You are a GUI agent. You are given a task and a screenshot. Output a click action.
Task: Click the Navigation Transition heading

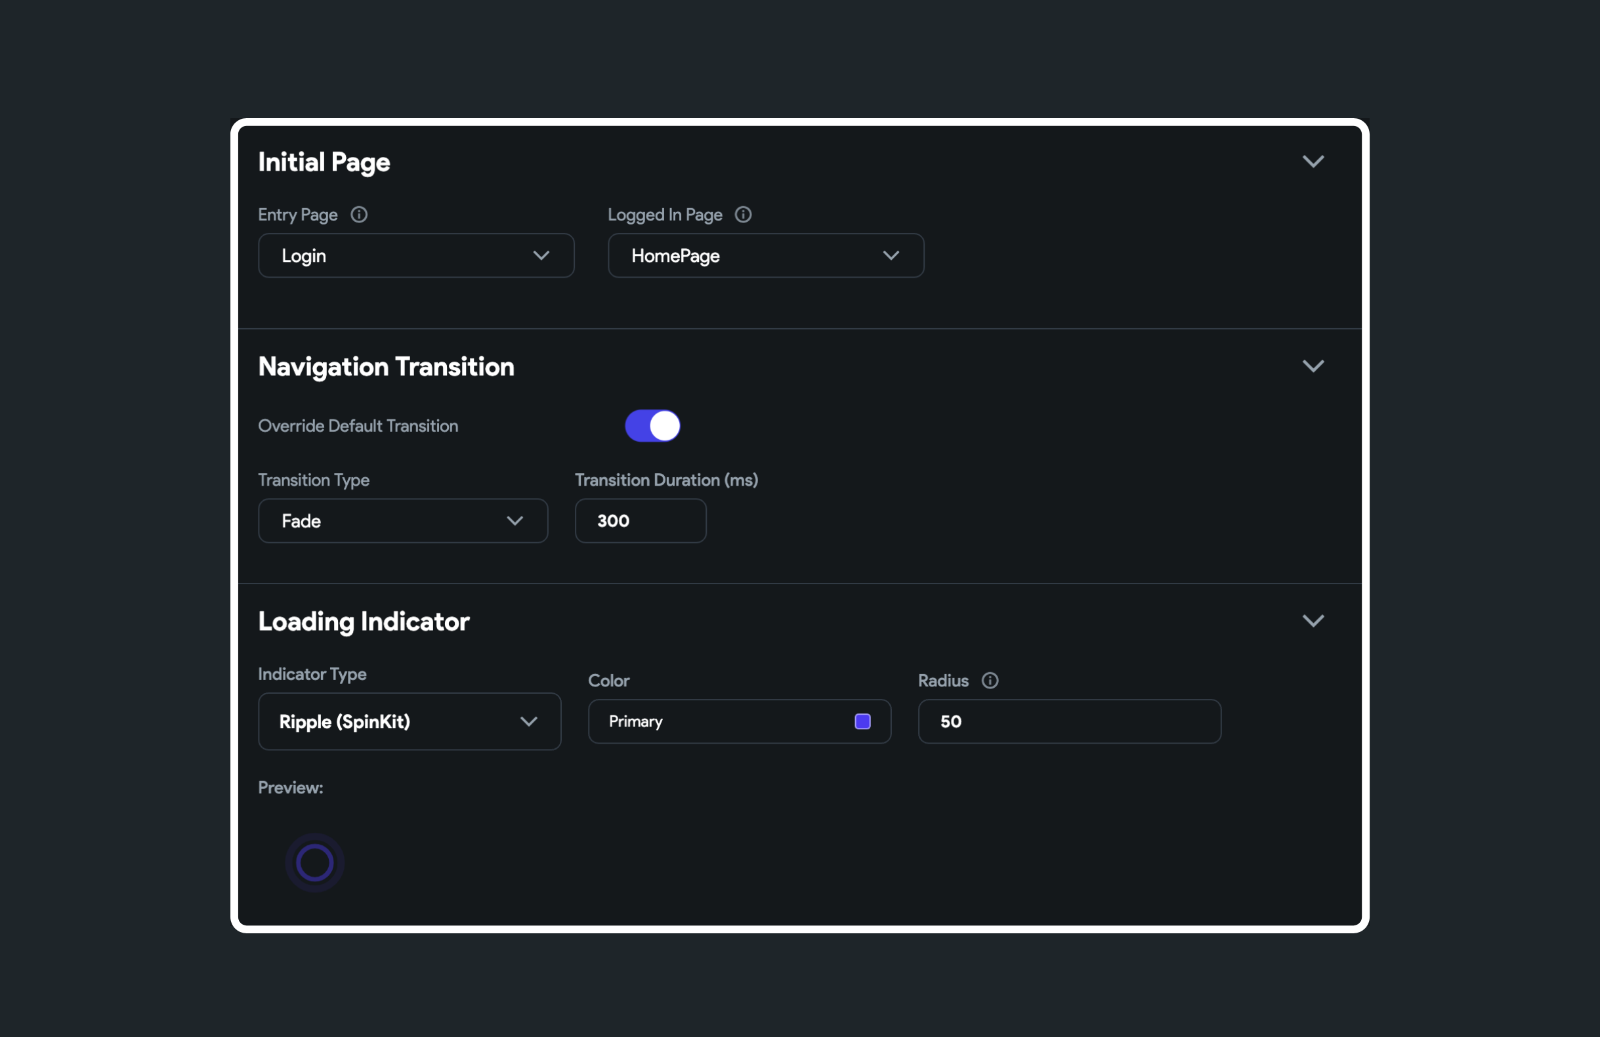[386, 366]
